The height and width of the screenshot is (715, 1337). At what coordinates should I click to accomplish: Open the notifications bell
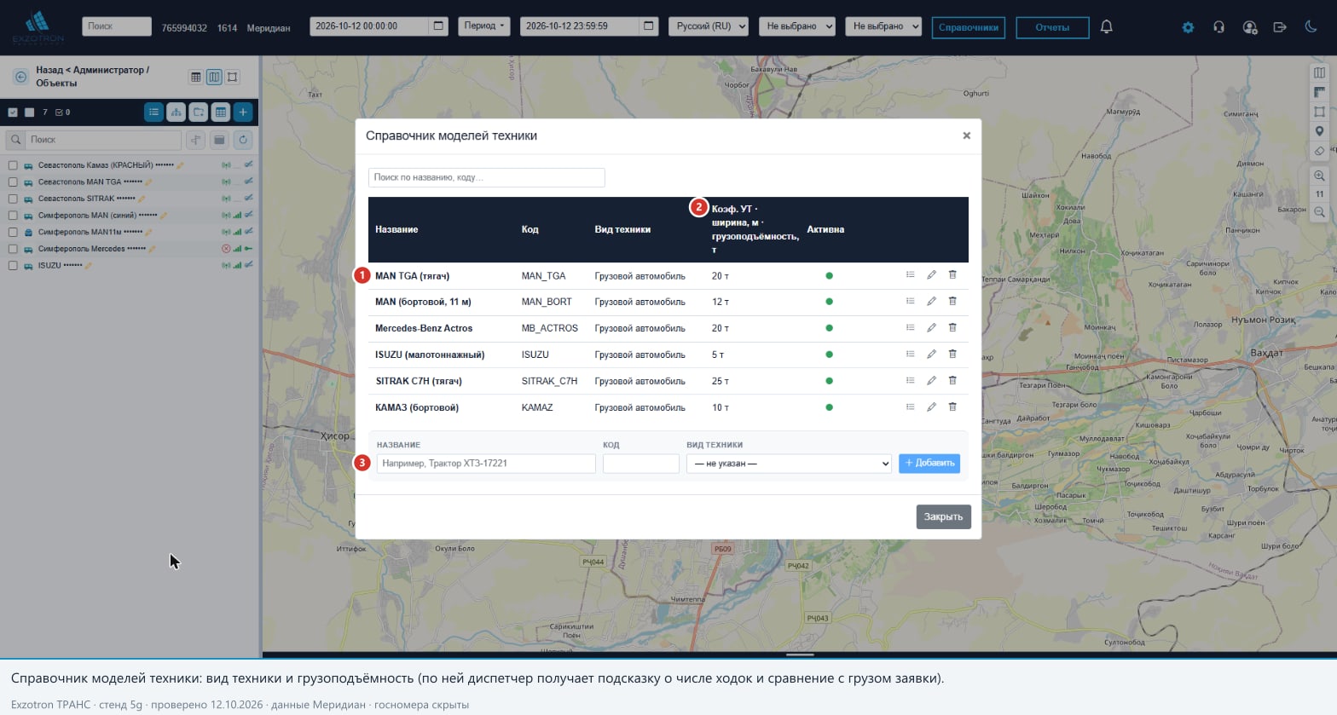pos(1106,27)
